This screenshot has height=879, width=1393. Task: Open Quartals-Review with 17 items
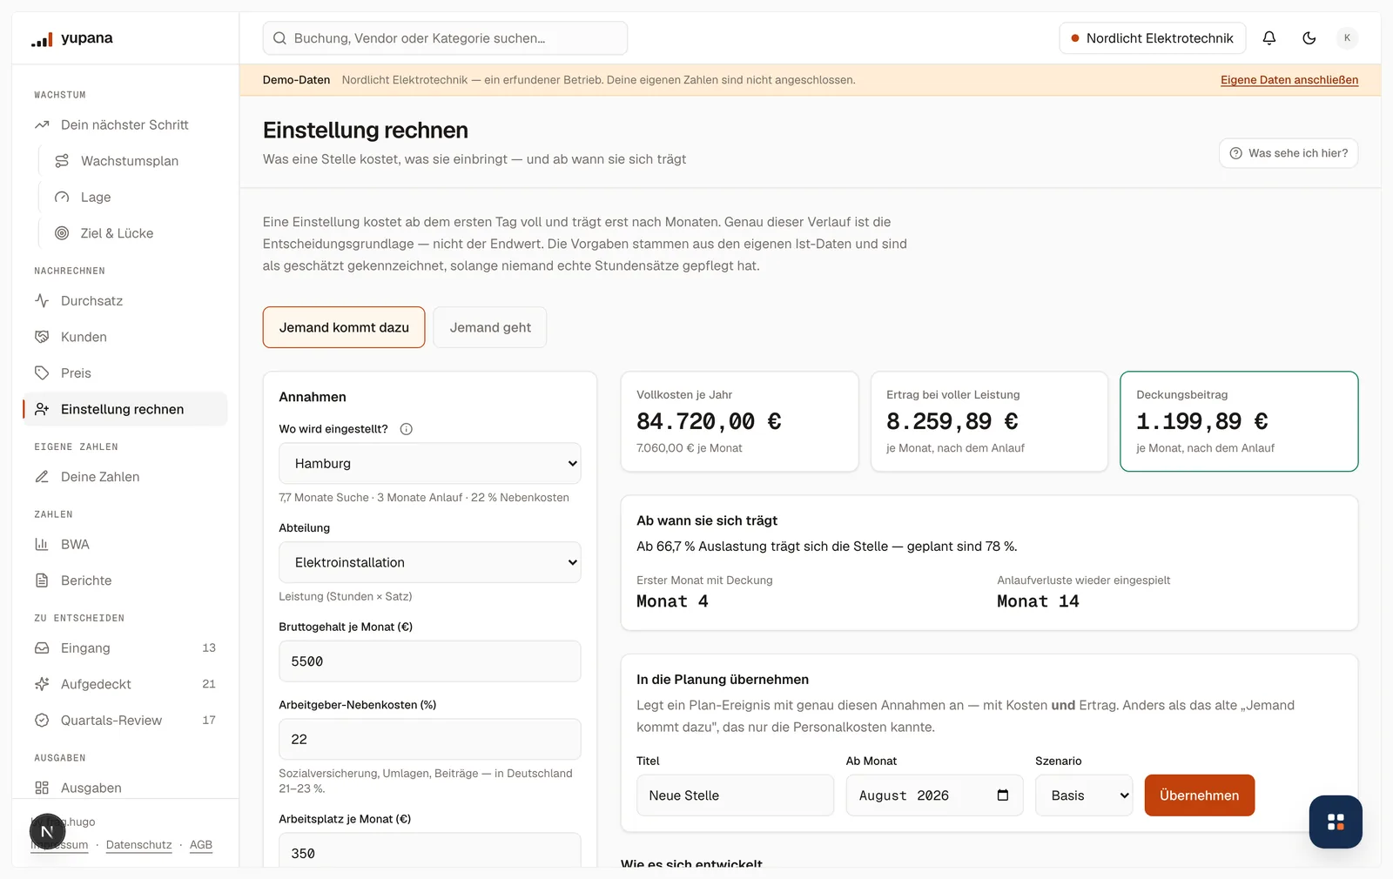[125, 721]
